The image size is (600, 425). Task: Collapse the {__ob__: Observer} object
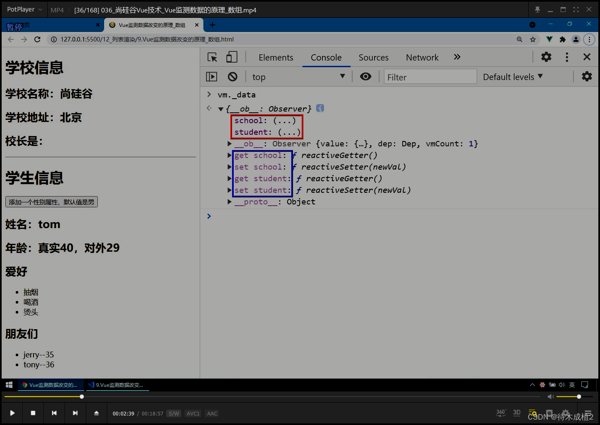coord(221,109)
